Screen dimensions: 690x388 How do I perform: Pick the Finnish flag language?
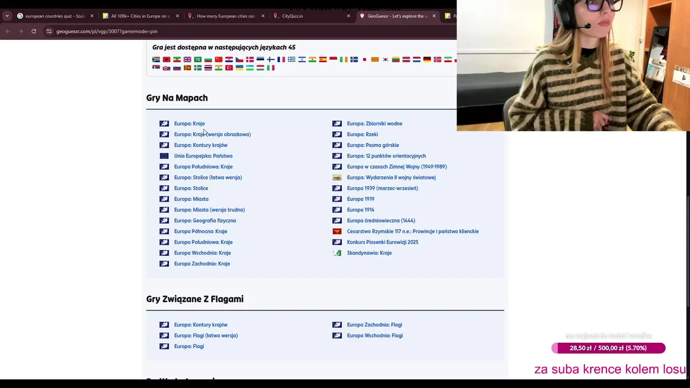click(271, 59)
